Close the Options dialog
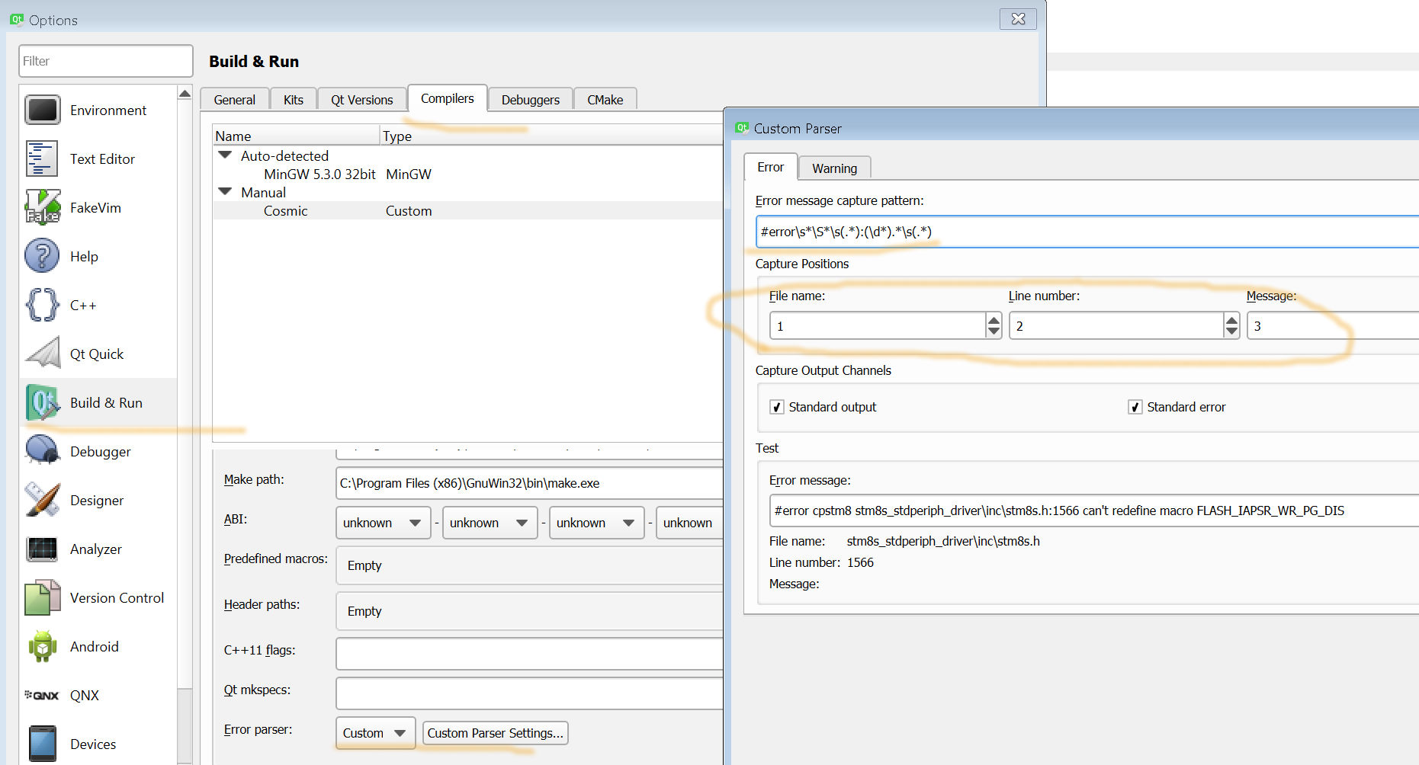The image size is (1419, 765). [x=1018, y=19]
